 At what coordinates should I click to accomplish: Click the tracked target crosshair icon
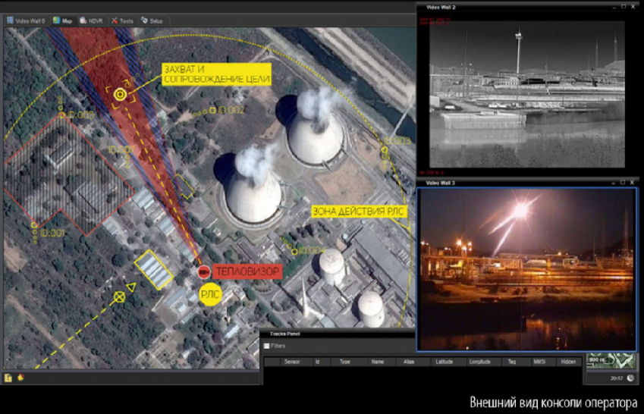tap(120, 94)
